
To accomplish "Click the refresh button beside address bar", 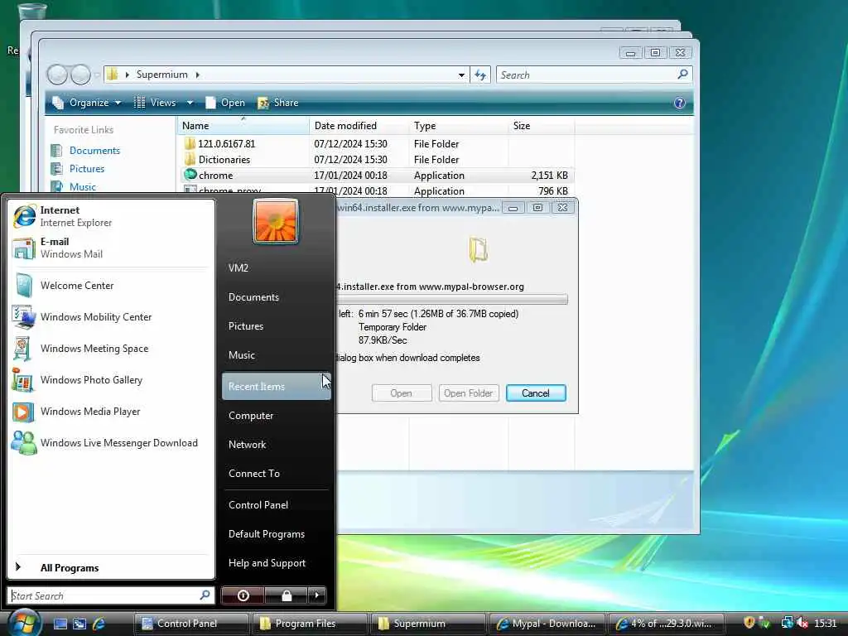I will click(x=480, y=75).
